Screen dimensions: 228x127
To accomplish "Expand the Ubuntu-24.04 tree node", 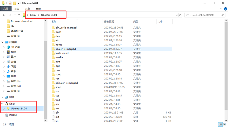I will (4, 109).
